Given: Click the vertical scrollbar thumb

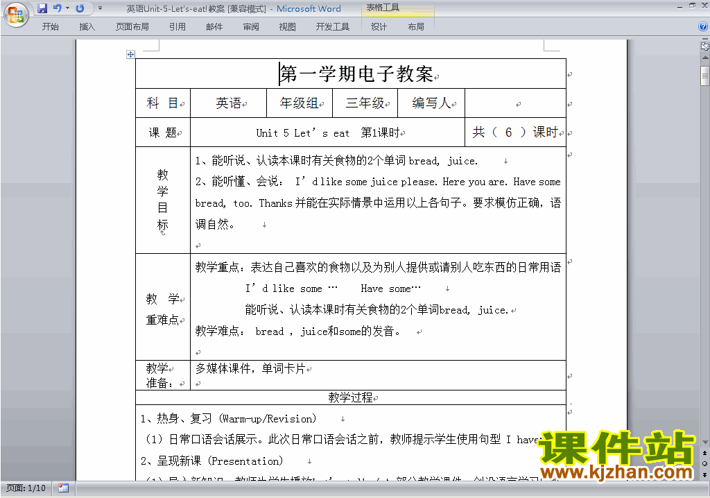Looking at the screenshot, I should point(705,76).
